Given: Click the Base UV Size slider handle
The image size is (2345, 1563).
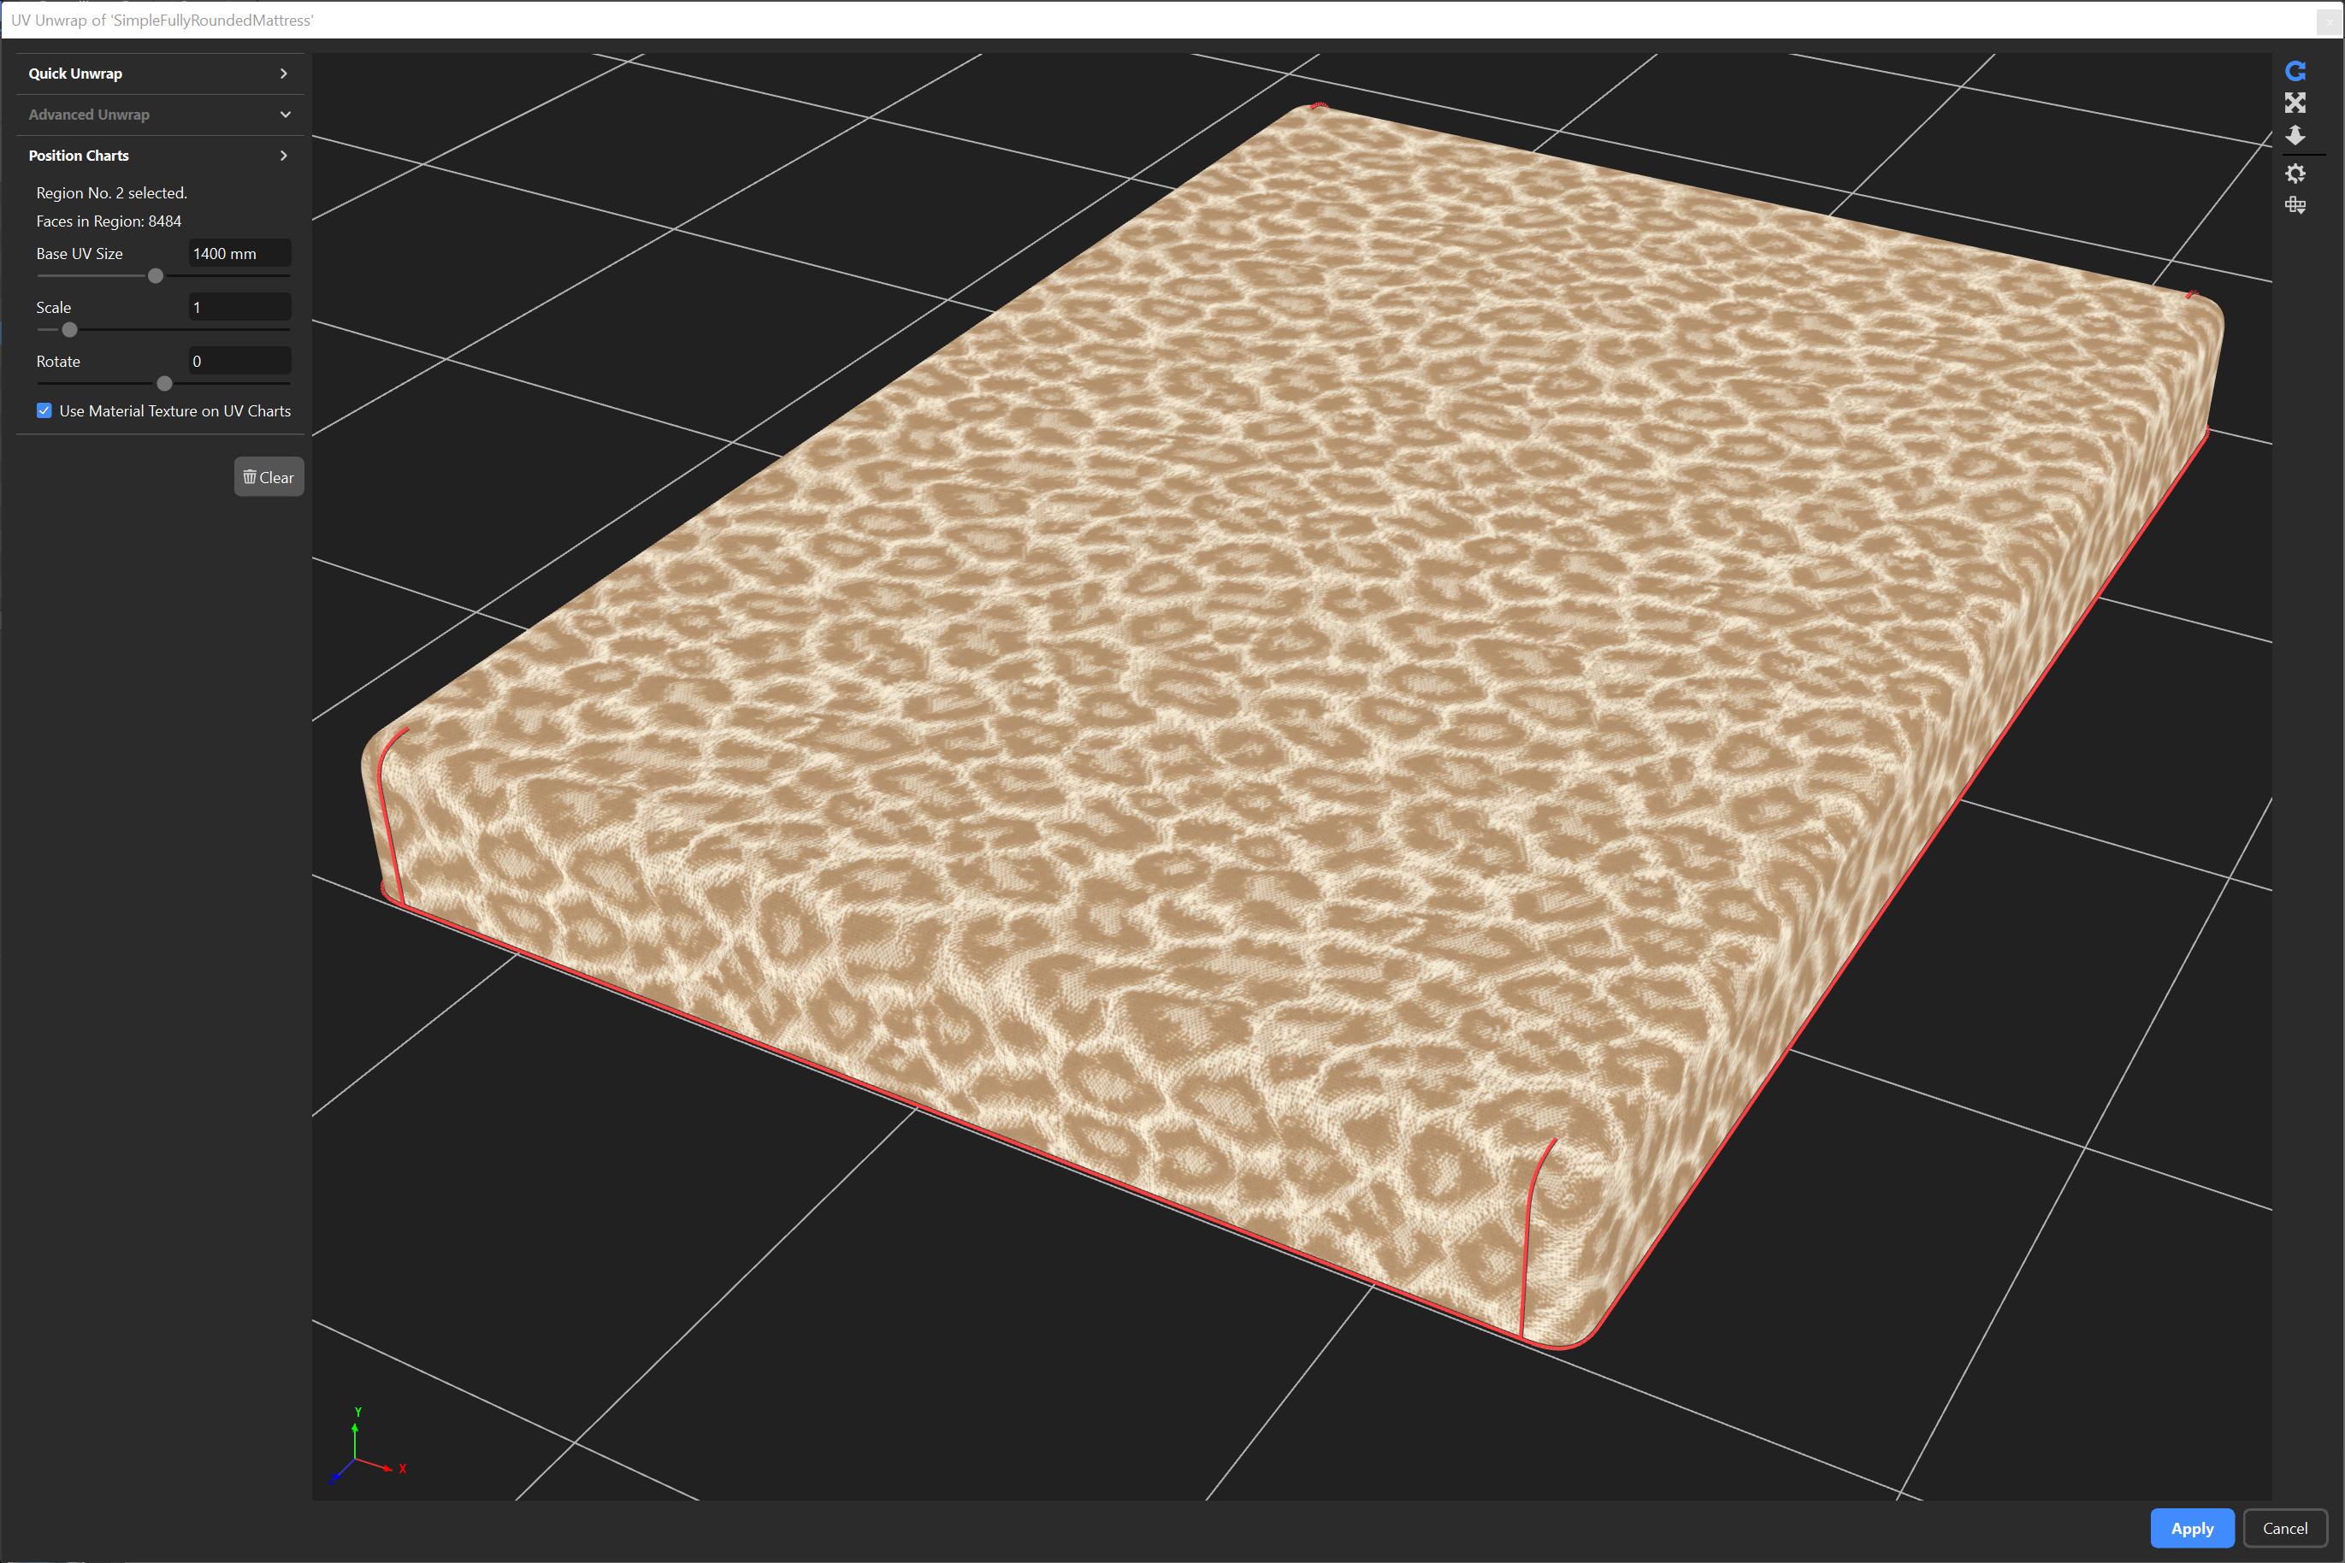Looking at the screenshot, I should pos(156,276).
